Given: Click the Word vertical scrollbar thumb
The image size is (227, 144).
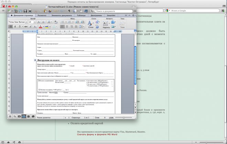Looking at the screenshot, I should coord(136,65).
